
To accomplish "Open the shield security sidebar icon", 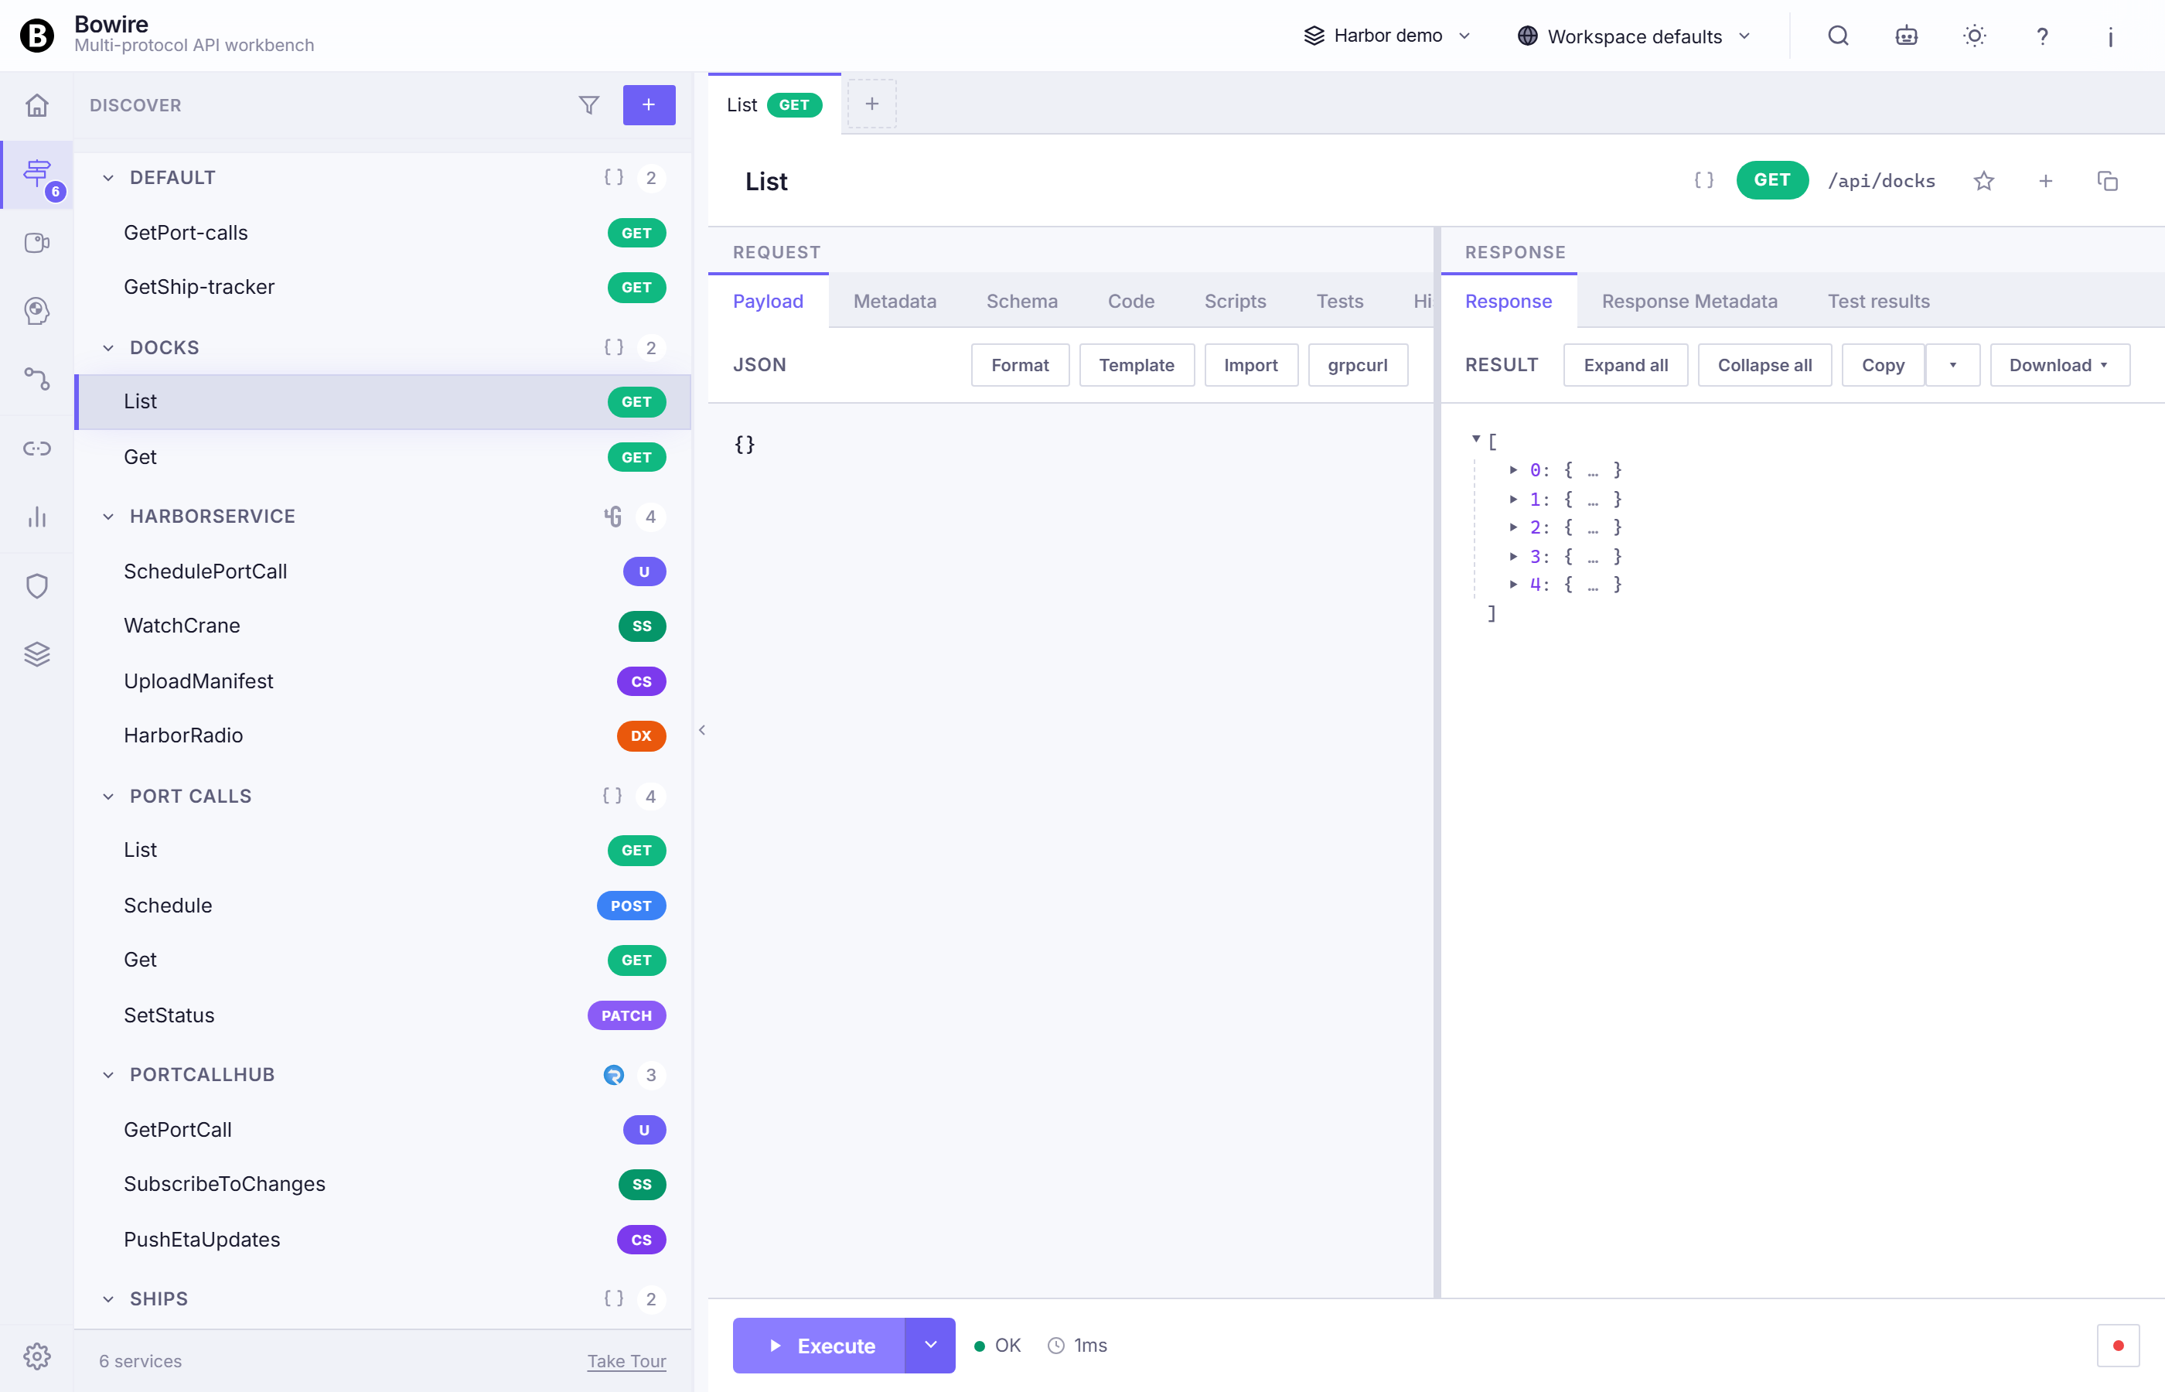I will pyautogui.click(x=36, y=585).
